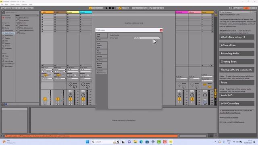258x145 pixels.
Task: Open MIDI To dropdown on track 1
Action: [48, 79]
